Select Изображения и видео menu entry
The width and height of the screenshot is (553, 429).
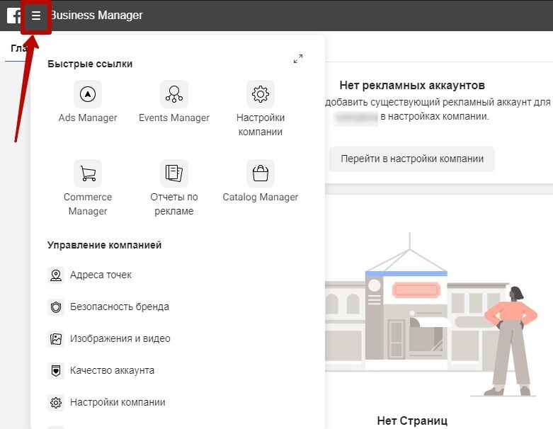(x=120, y=339)
